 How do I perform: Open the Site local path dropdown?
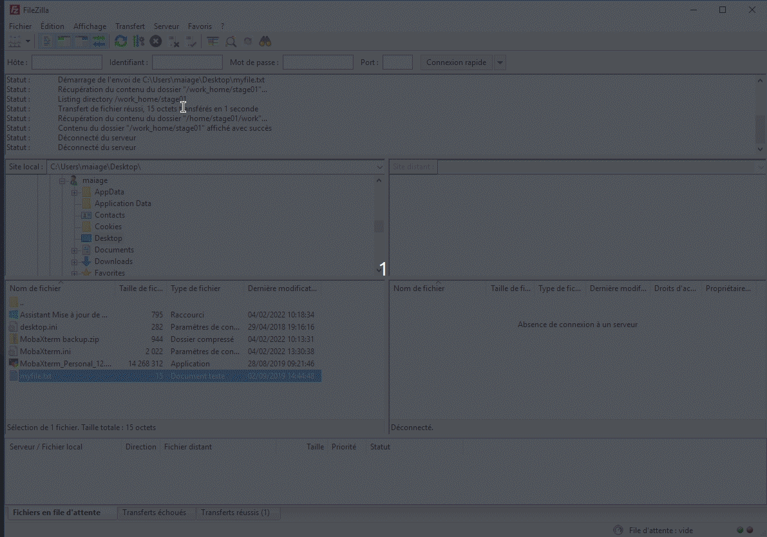[379, 167]
